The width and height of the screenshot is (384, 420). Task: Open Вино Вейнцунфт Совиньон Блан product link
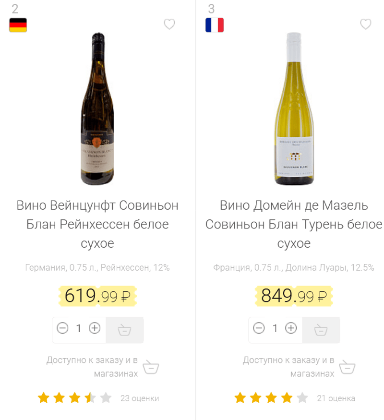(x=97, y=224)
